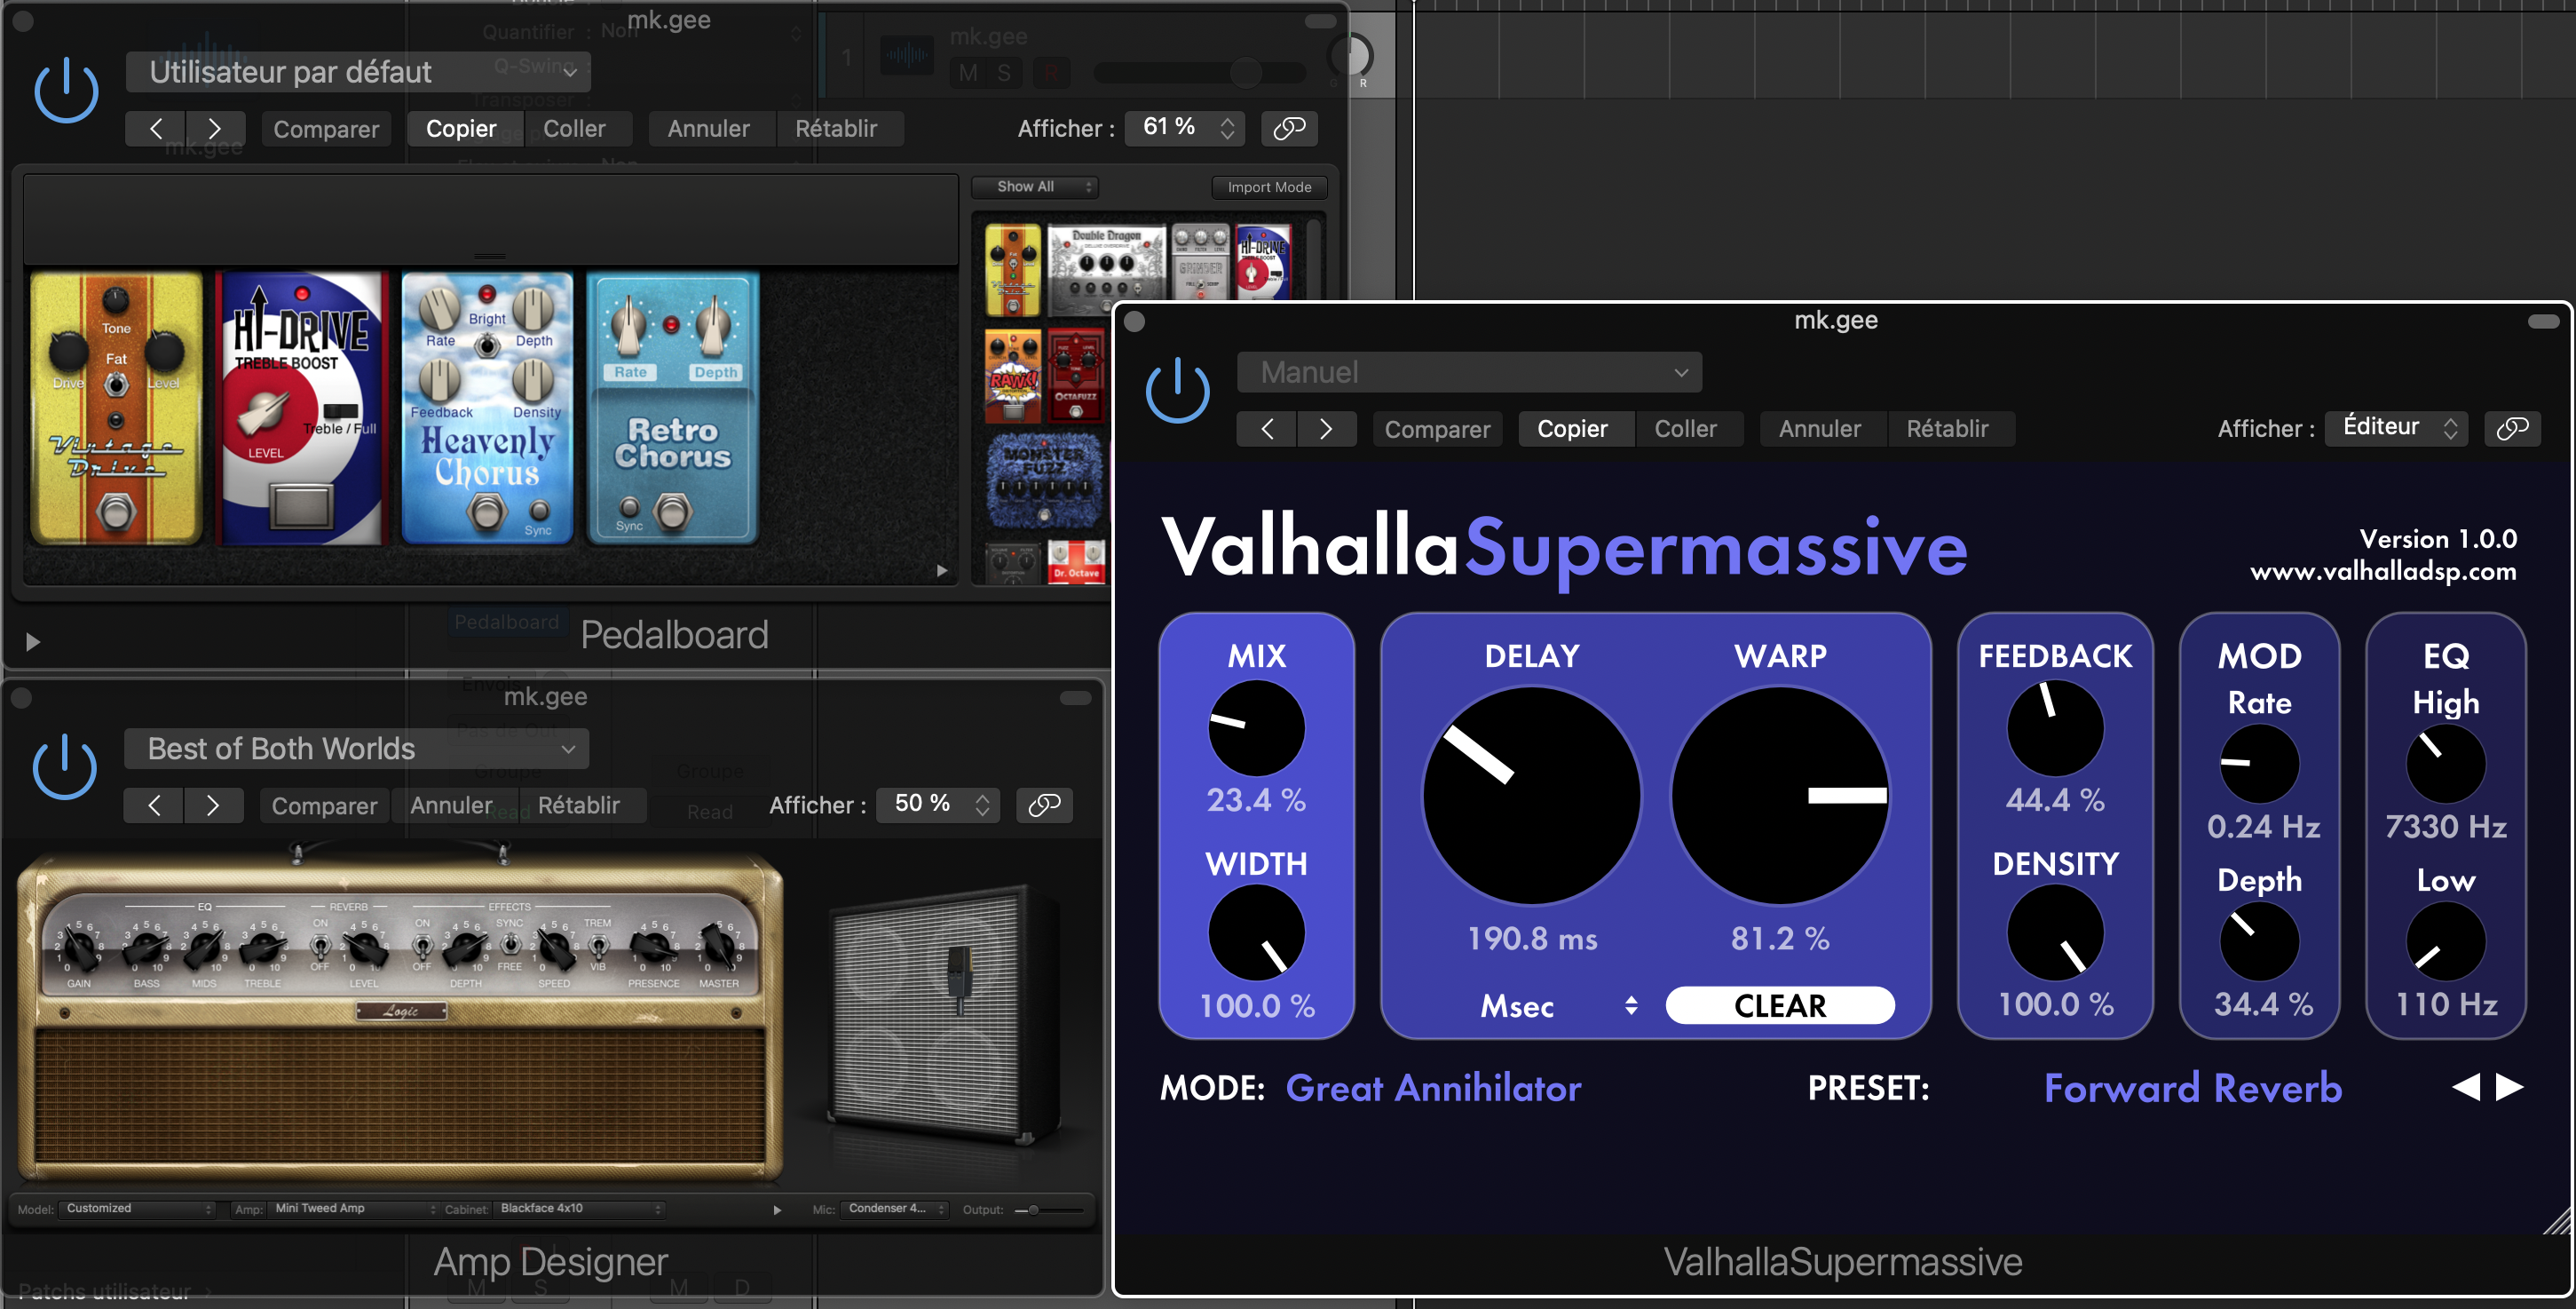2576x1309 pixels.
Task: Pick the Dr. Octave pedal in the browser
Action: [1076, 560]
